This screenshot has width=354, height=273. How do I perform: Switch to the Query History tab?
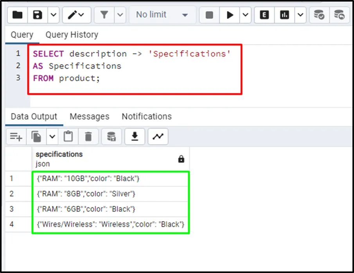coord(72,35)
